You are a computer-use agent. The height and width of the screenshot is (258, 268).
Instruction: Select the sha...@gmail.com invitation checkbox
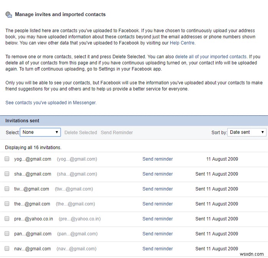coord(7,174)
